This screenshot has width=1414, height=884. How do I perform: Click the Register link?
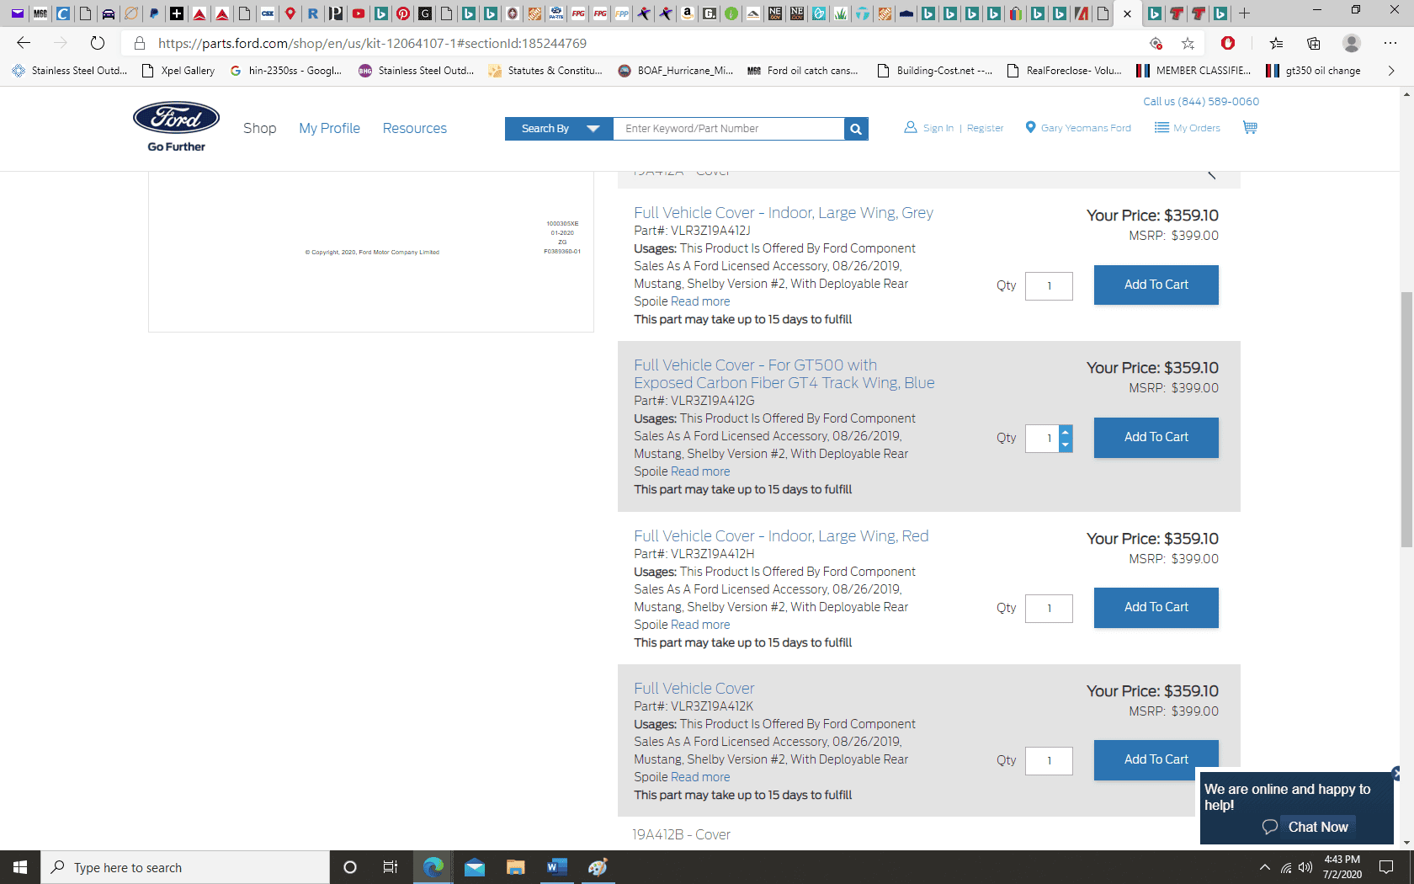(985, 128)
